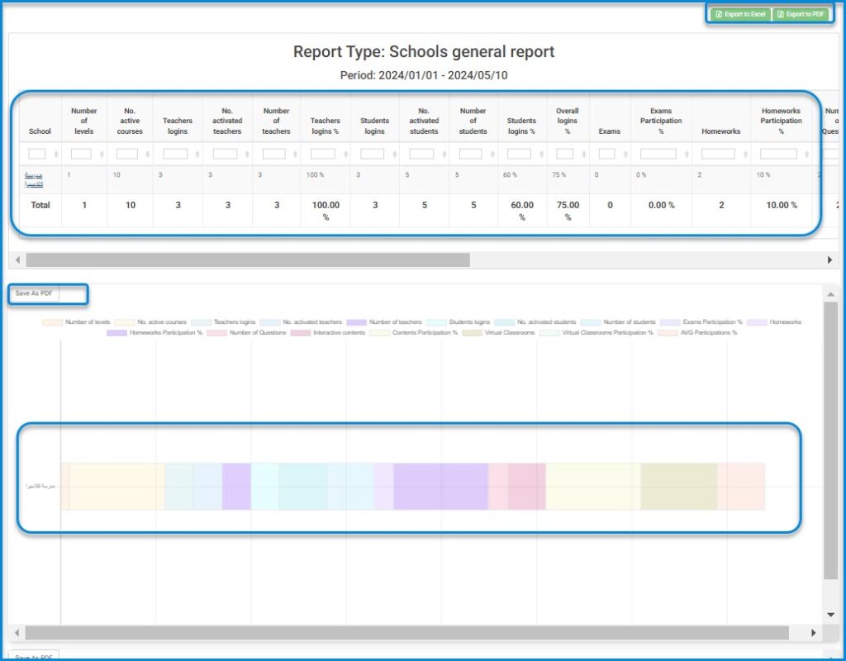Filter the Number of levels field

point(81,154)
